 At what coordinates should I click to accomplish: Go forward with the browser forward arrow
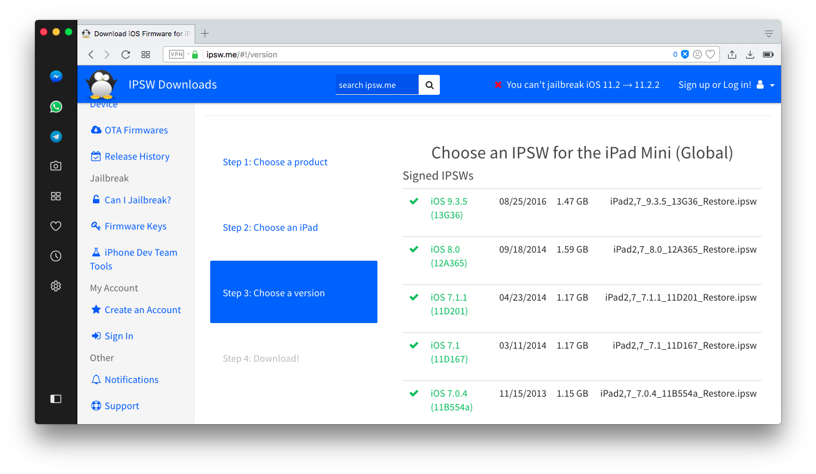coord(107,54)
